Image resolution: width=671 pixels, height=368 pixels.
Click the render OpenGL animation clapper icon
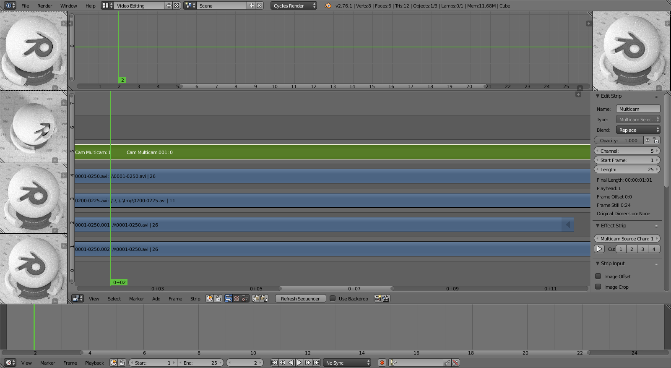[386, 299]
